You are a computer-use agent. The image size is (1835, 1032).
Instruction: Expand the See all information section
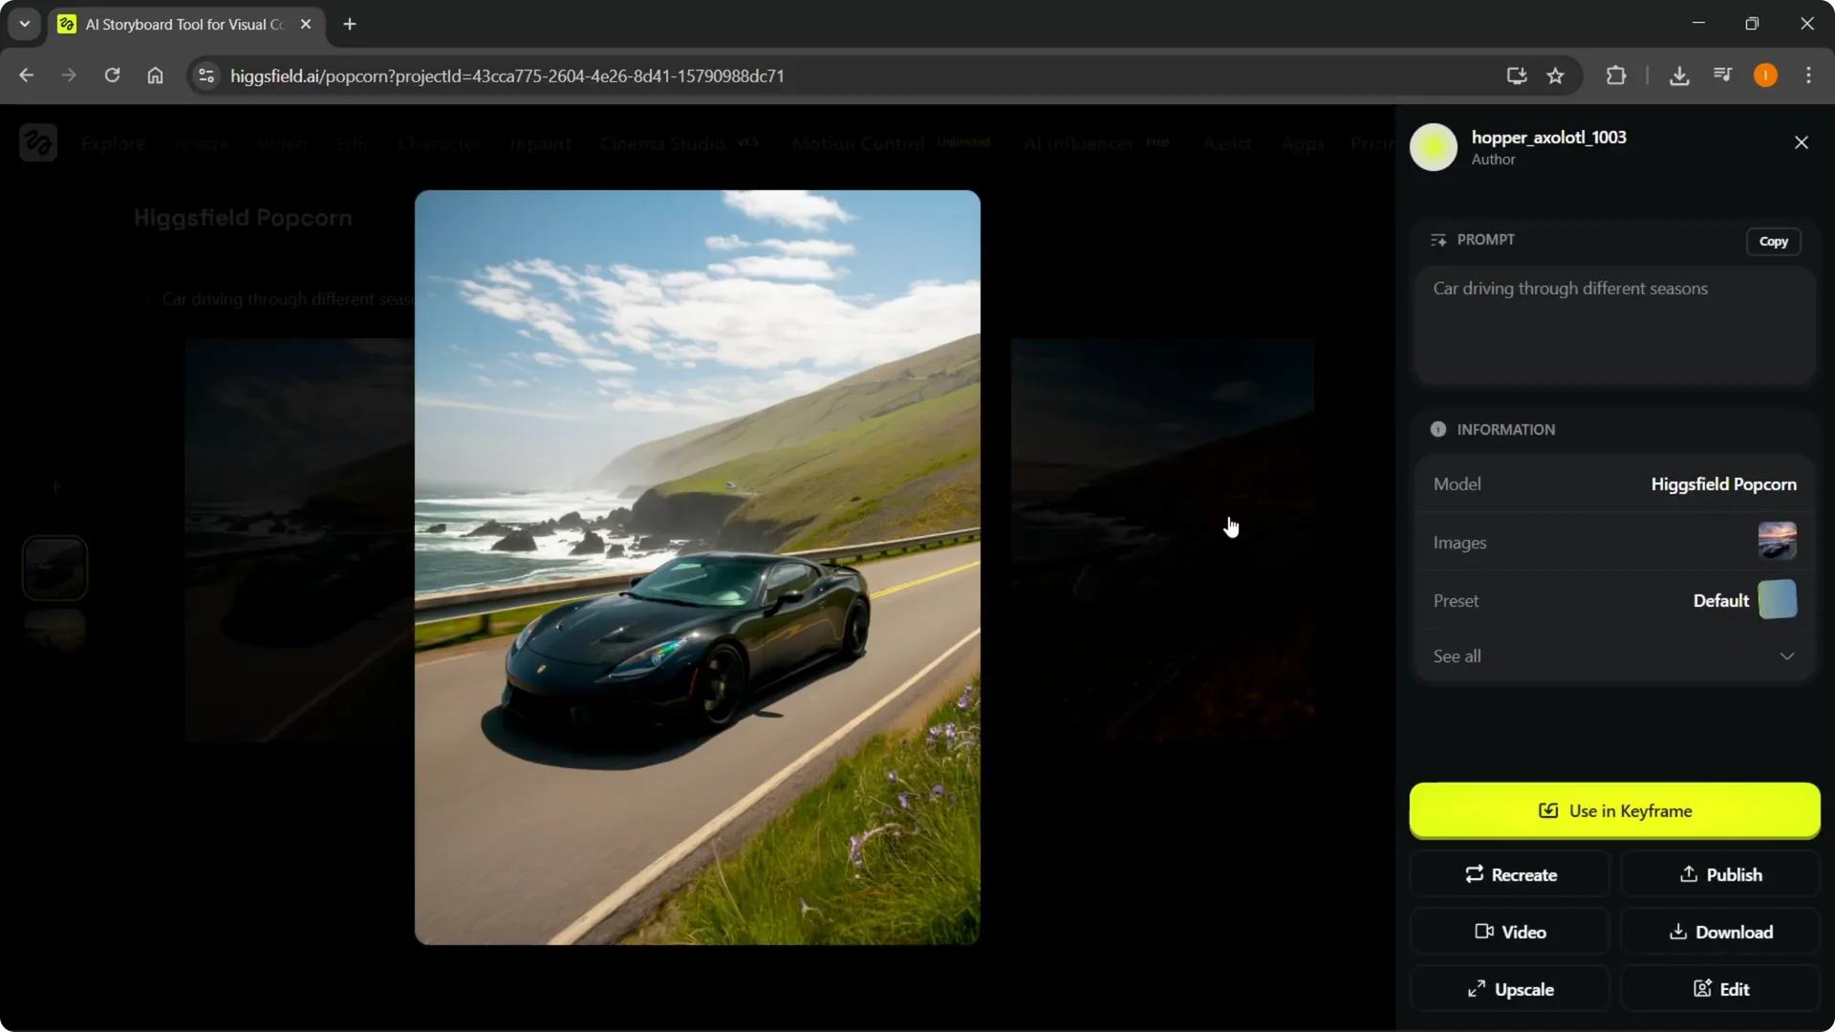[x=1613, y=656]
